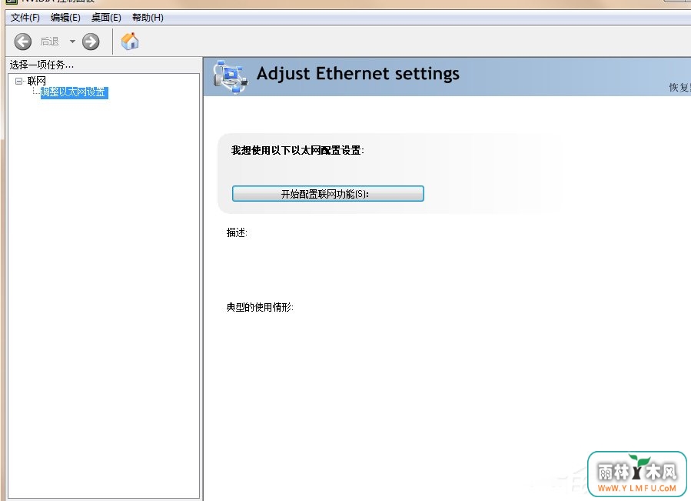The width and height of the screenshot is (691, 501).
Task: Click the NVIDIA icon in title bar
Action: [x=11, y=2]
